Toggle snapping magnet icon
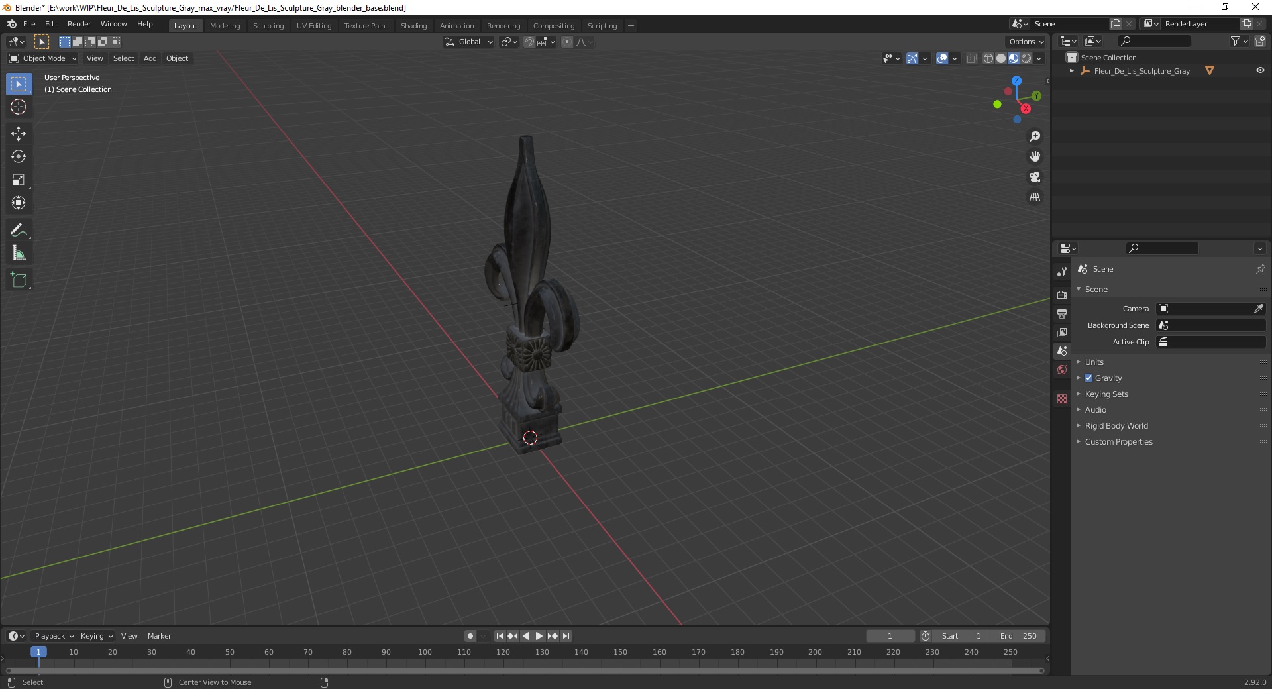 [529, 42]
